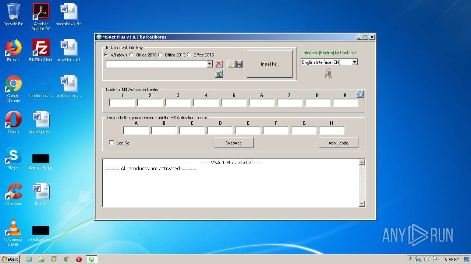Open Chrome from taskbar
This screenshot has width=471, height=264.
click(x=66, y=259)
